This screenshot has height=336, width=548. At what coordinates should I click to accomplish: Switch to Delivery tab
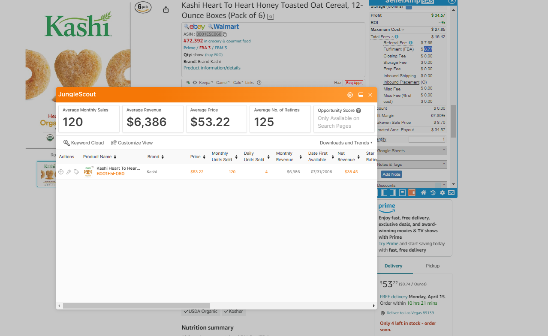(393, 266)
